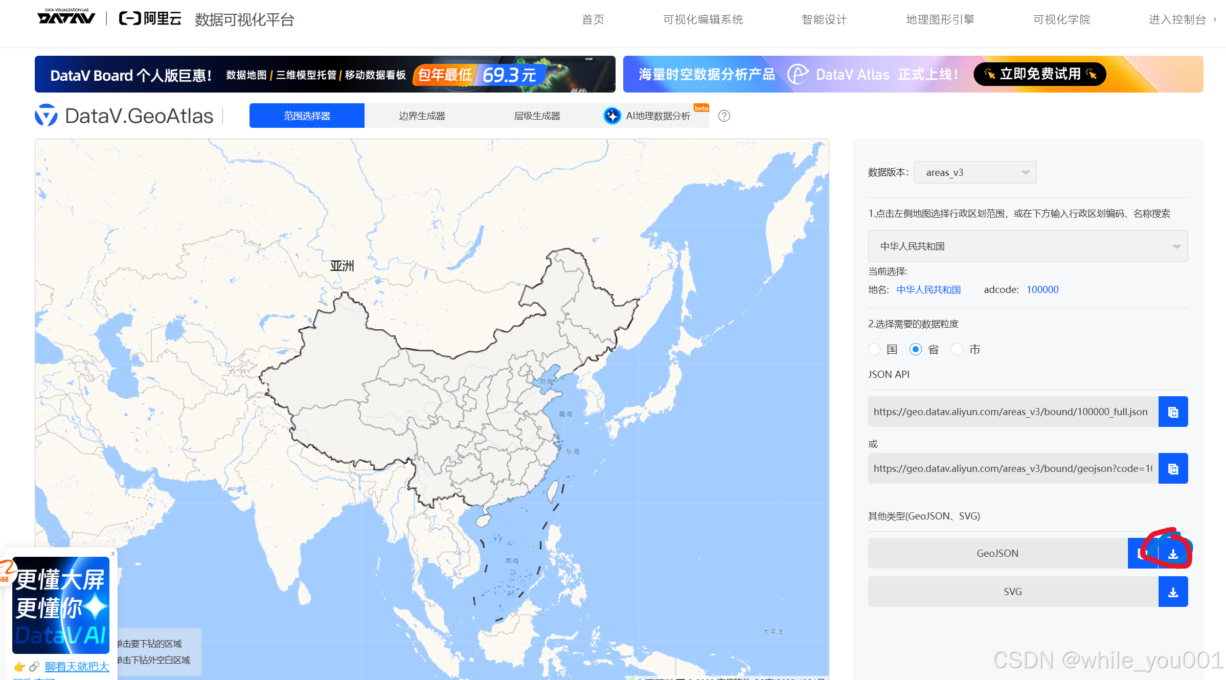The width and height of the screenshot is (1226, 680).
Task: Click the 100000_full.json URL field
Action: pyautogui.click(x=1012, y=412)
